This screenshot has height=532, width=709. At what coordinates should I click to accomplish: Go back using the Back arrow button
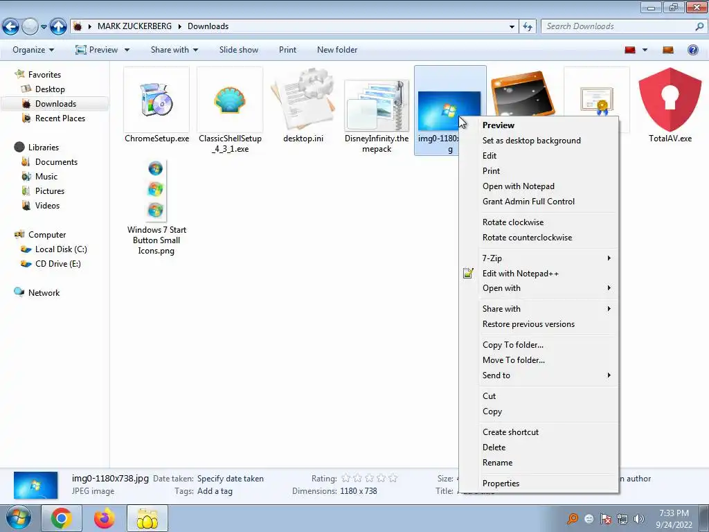tap(11, 27)
